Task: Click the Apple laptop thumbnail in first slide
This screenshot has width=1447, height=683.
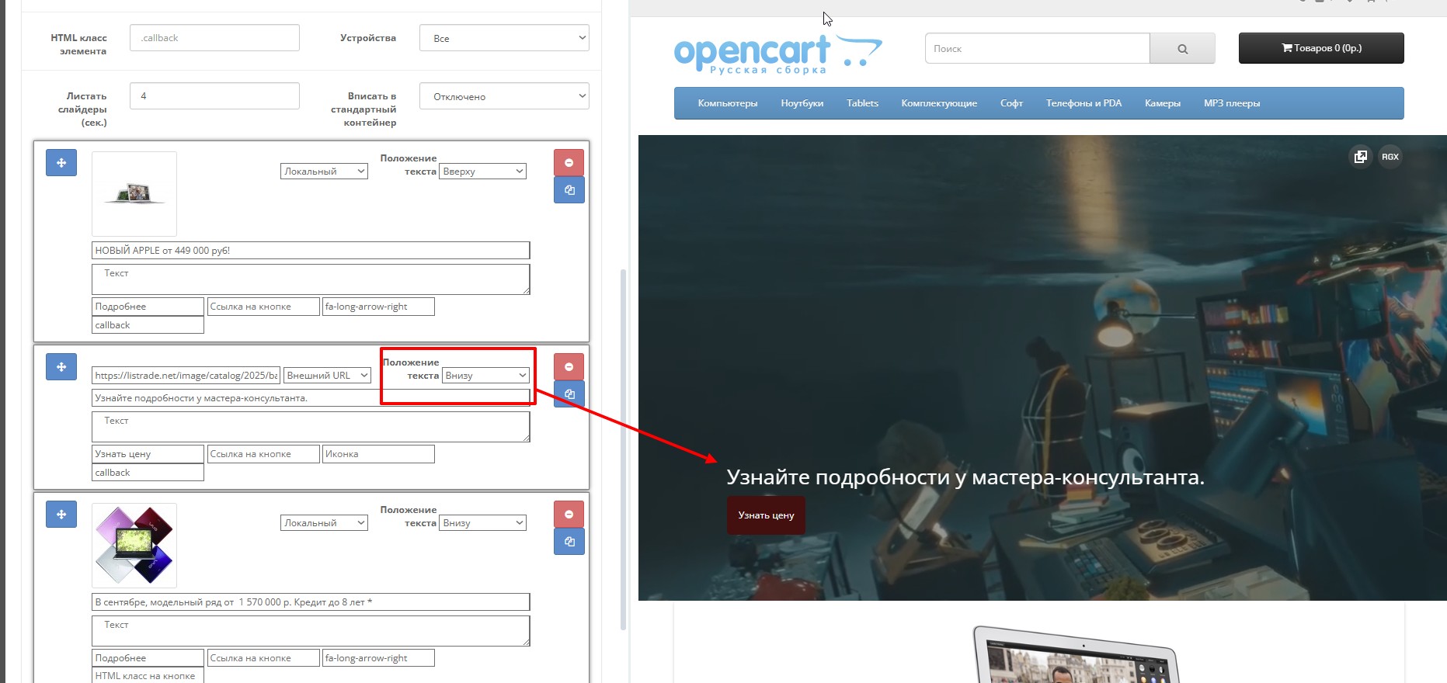Action: tap(134, 194)
